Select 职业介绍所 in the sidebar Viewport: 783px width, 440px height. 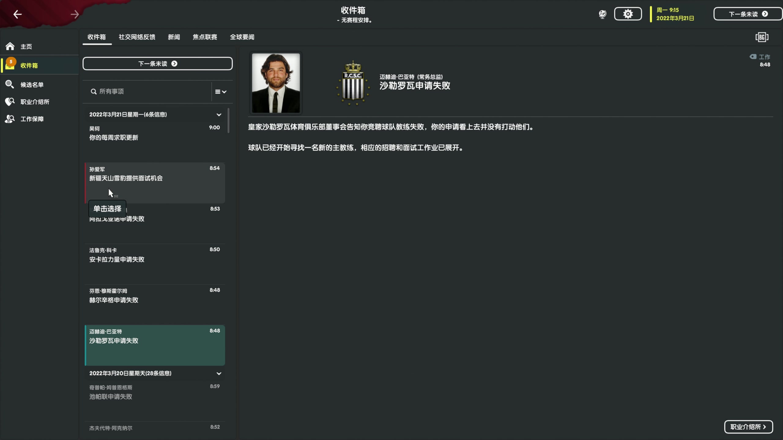(x=39, y=102)
